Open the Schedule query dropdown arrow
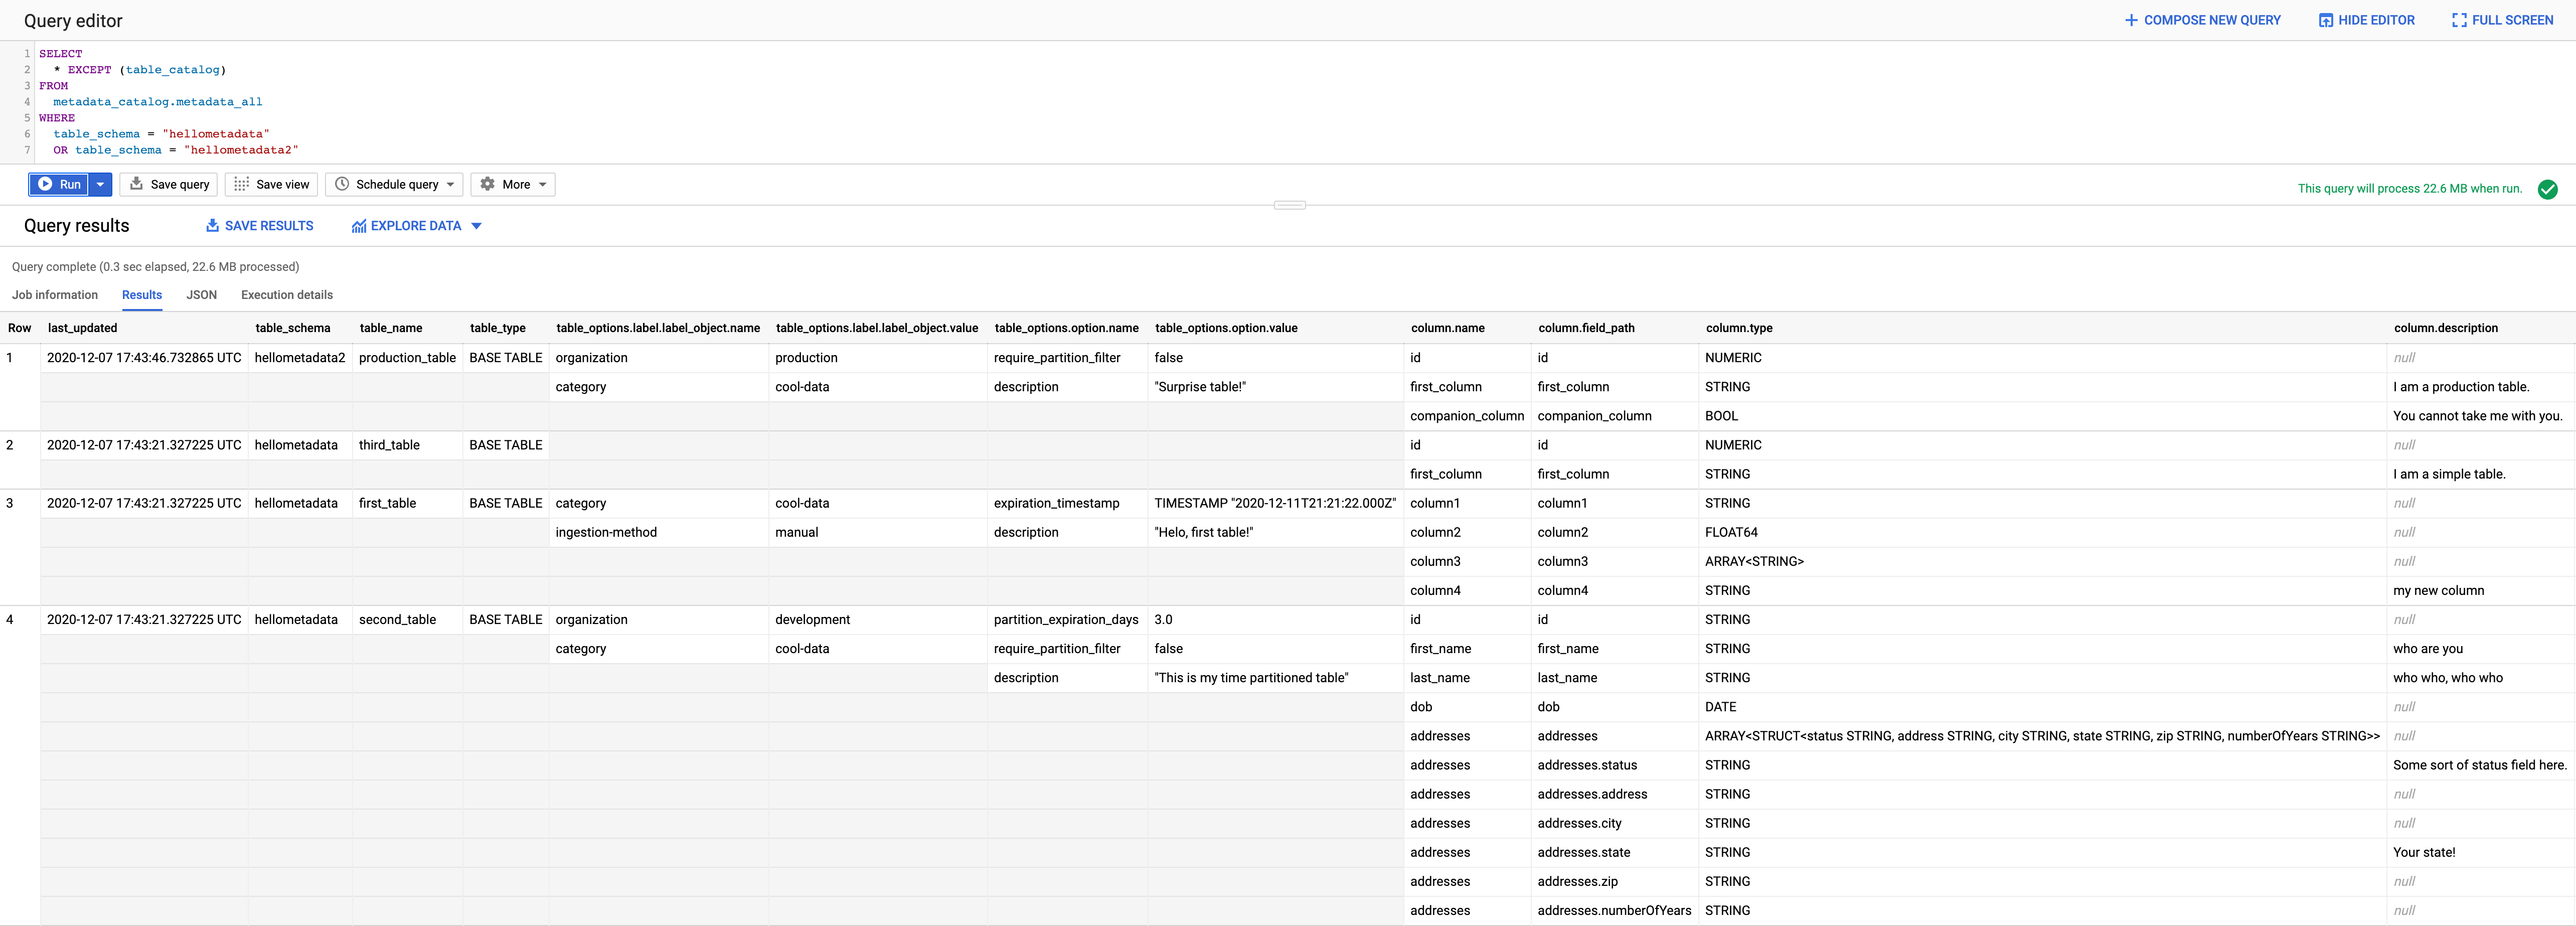2576x926 pixels. pyautogui.click(x=451, y=184)
